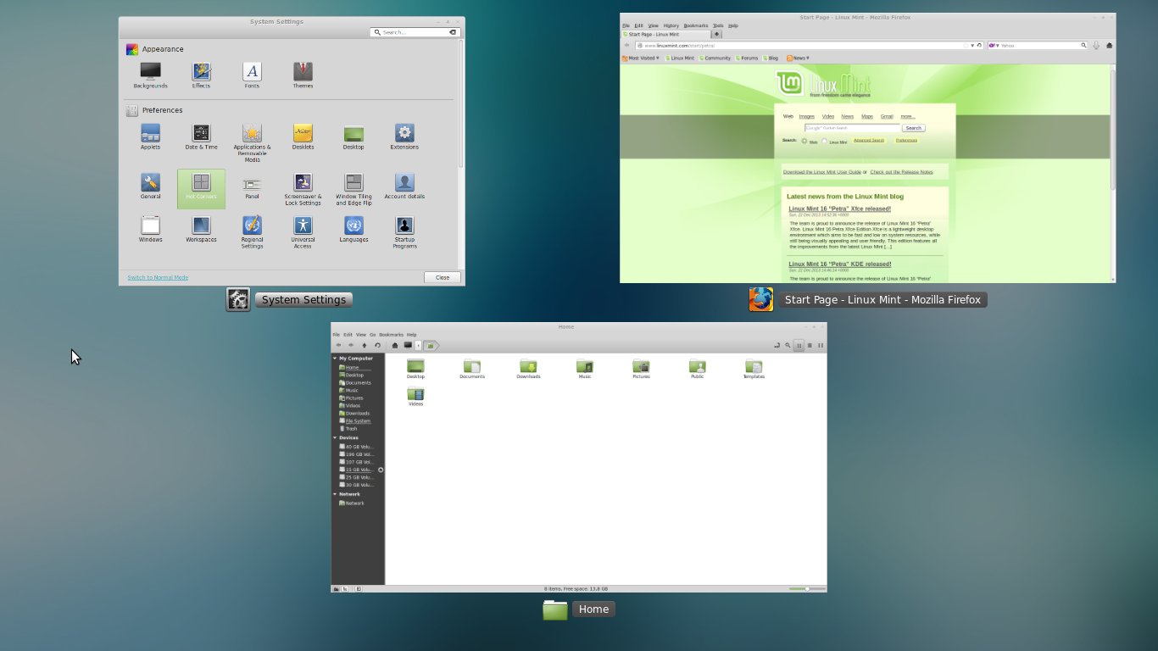
Task: Click the Music folder icon in Home
Action: click(585, 367)
